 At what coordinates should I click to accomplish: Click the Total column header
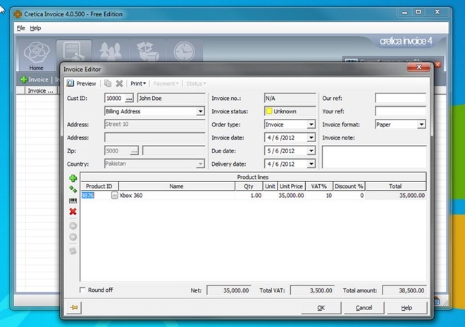click(395, 186)
